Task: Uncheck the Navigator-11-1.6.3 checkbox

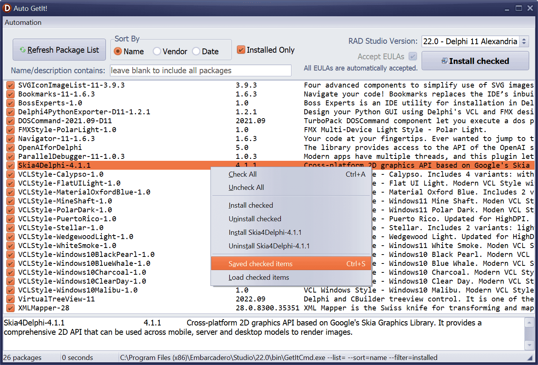Action: (x=11, y=139)
